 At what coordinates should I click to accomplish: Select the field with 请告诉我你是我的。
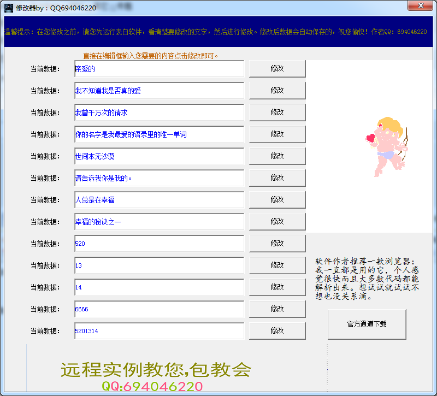click(x=159, y=178)
